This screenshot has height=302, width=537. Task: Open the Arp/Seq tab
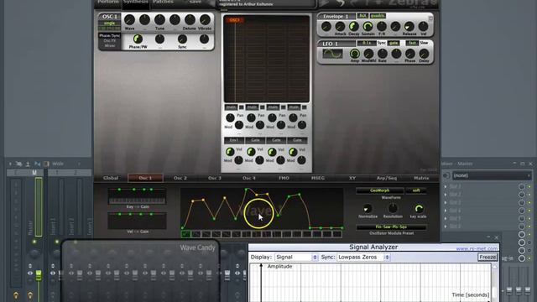pos(387,178)
